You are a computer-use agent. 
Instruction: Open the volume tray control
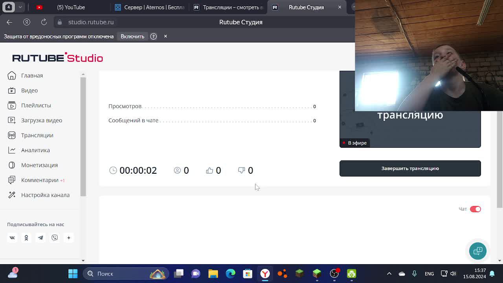click(453, 274)
